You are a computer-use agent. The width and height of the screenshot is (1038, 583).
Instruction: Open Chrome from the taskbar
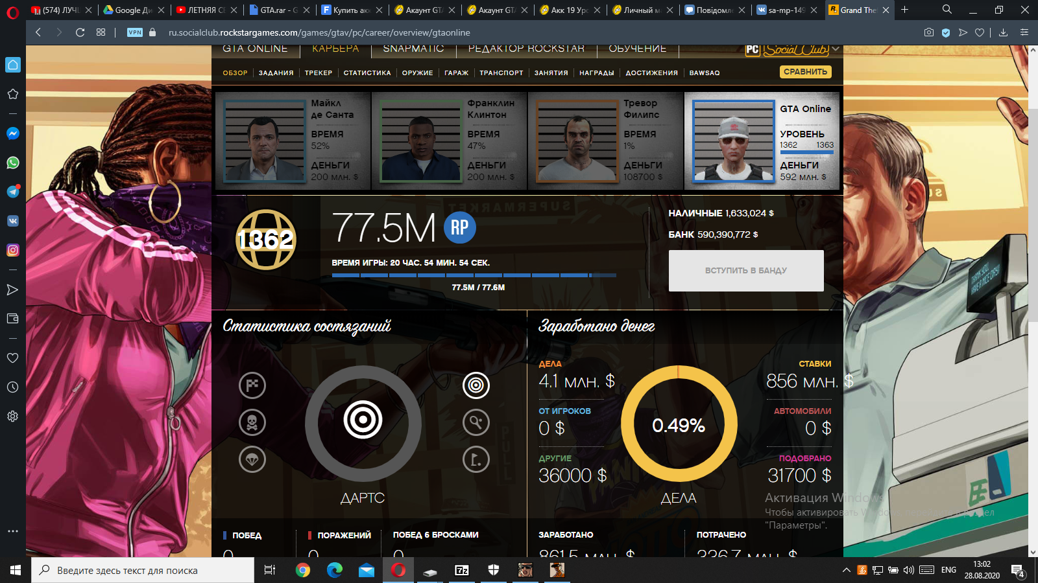302,570
